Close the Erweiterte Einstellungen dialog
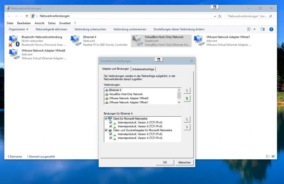This screenshot has width=284, height=184. pyautogui.click(x=191, y=61)
